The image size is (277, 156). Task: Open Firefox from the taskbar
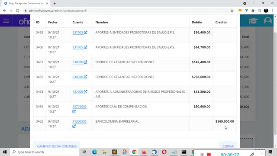click(144, 152)
